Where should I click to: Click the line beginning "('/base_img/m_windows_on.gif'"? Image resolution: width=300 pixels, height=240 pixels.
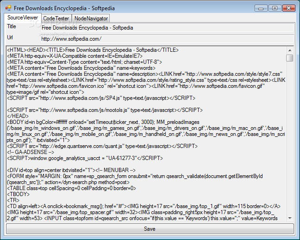pos(145,128)
